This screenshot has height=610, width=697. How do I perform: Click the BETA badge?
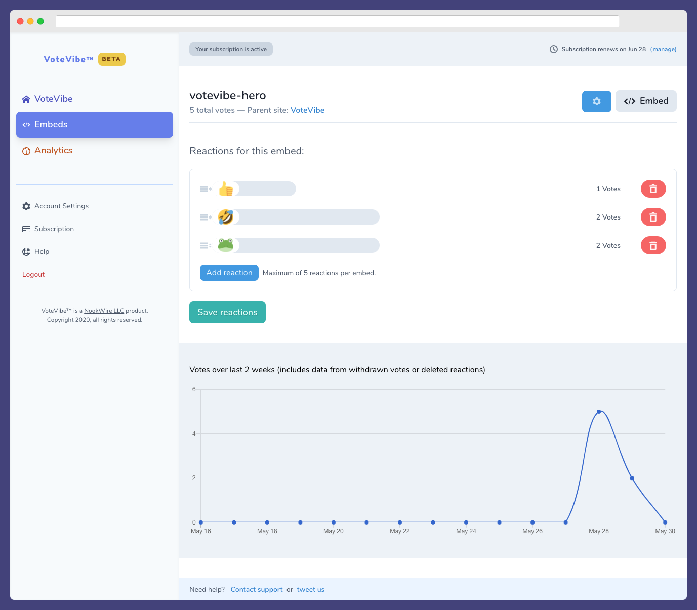tap(111, 59)
